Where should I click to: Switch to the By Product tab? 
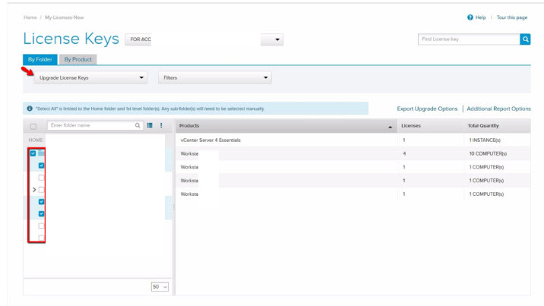(77, 59)
